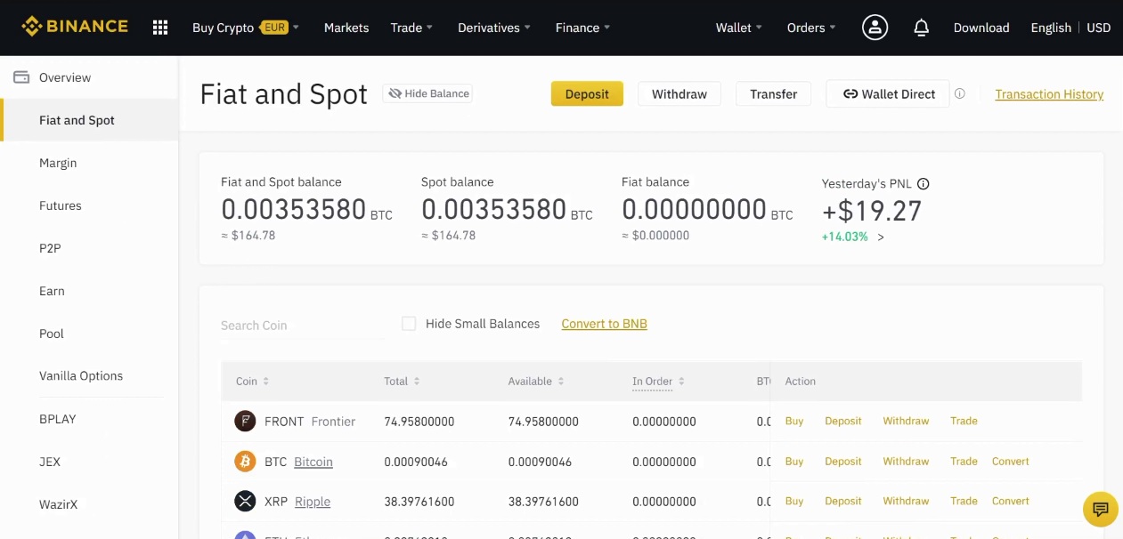Click Convert in the XRP row
1123x539 pixels.
point(1010,501)
